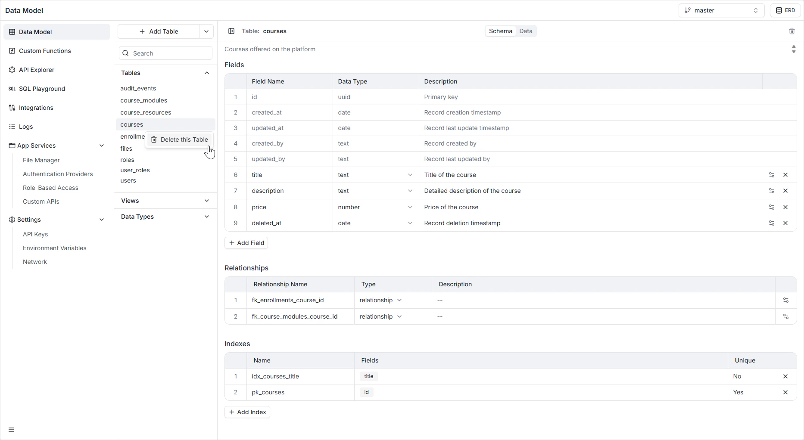Switch to the Schema tab
Screen dimensions: 804x440
click(501, 31)
